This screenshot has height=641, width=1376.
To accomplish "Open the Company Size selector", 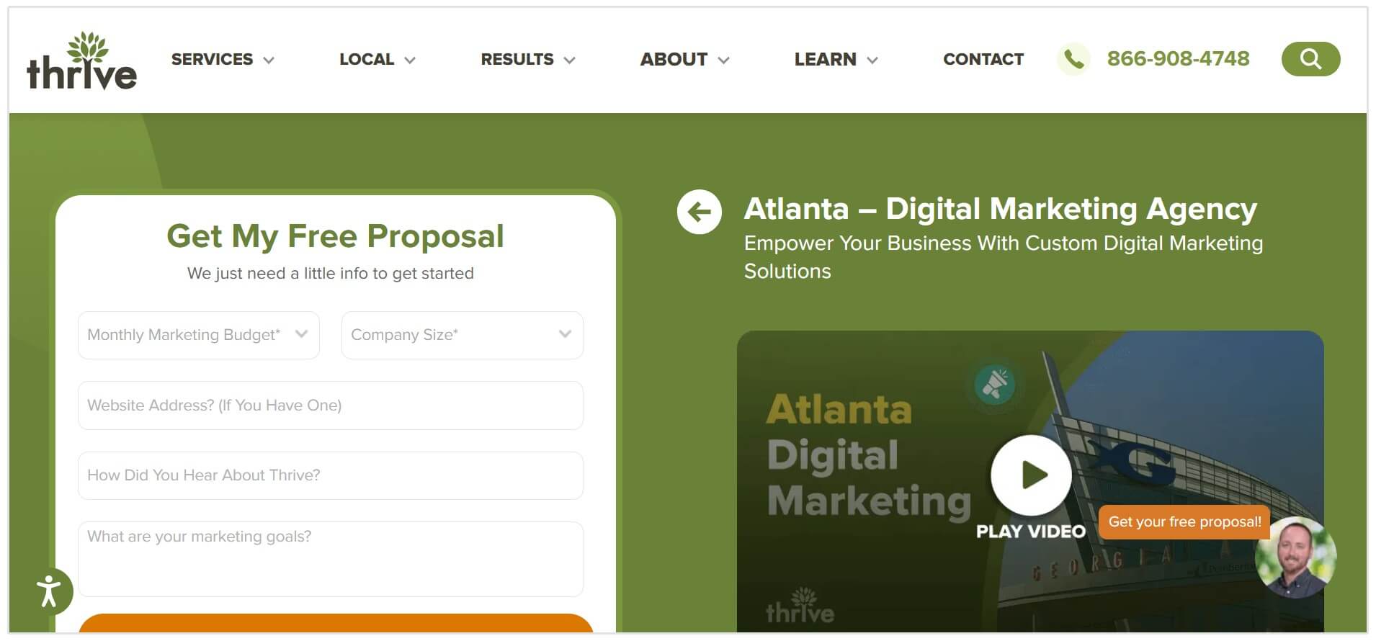I will click(x=461, y=335).
